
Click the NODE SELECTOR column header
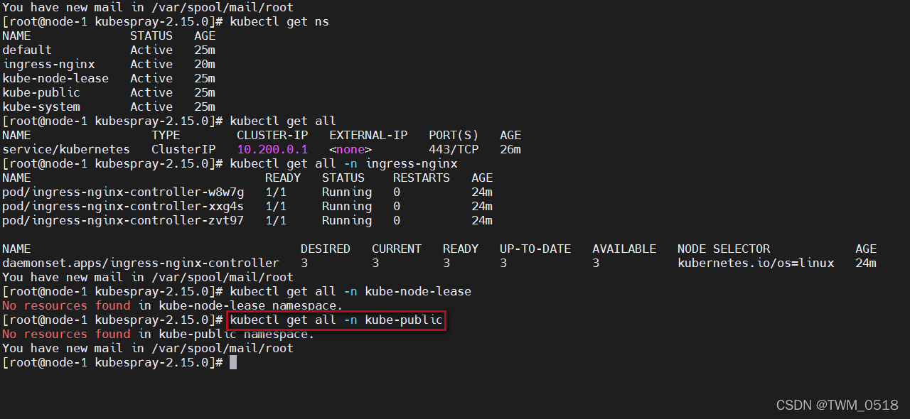pyautogui.click(x=723, y=249)
